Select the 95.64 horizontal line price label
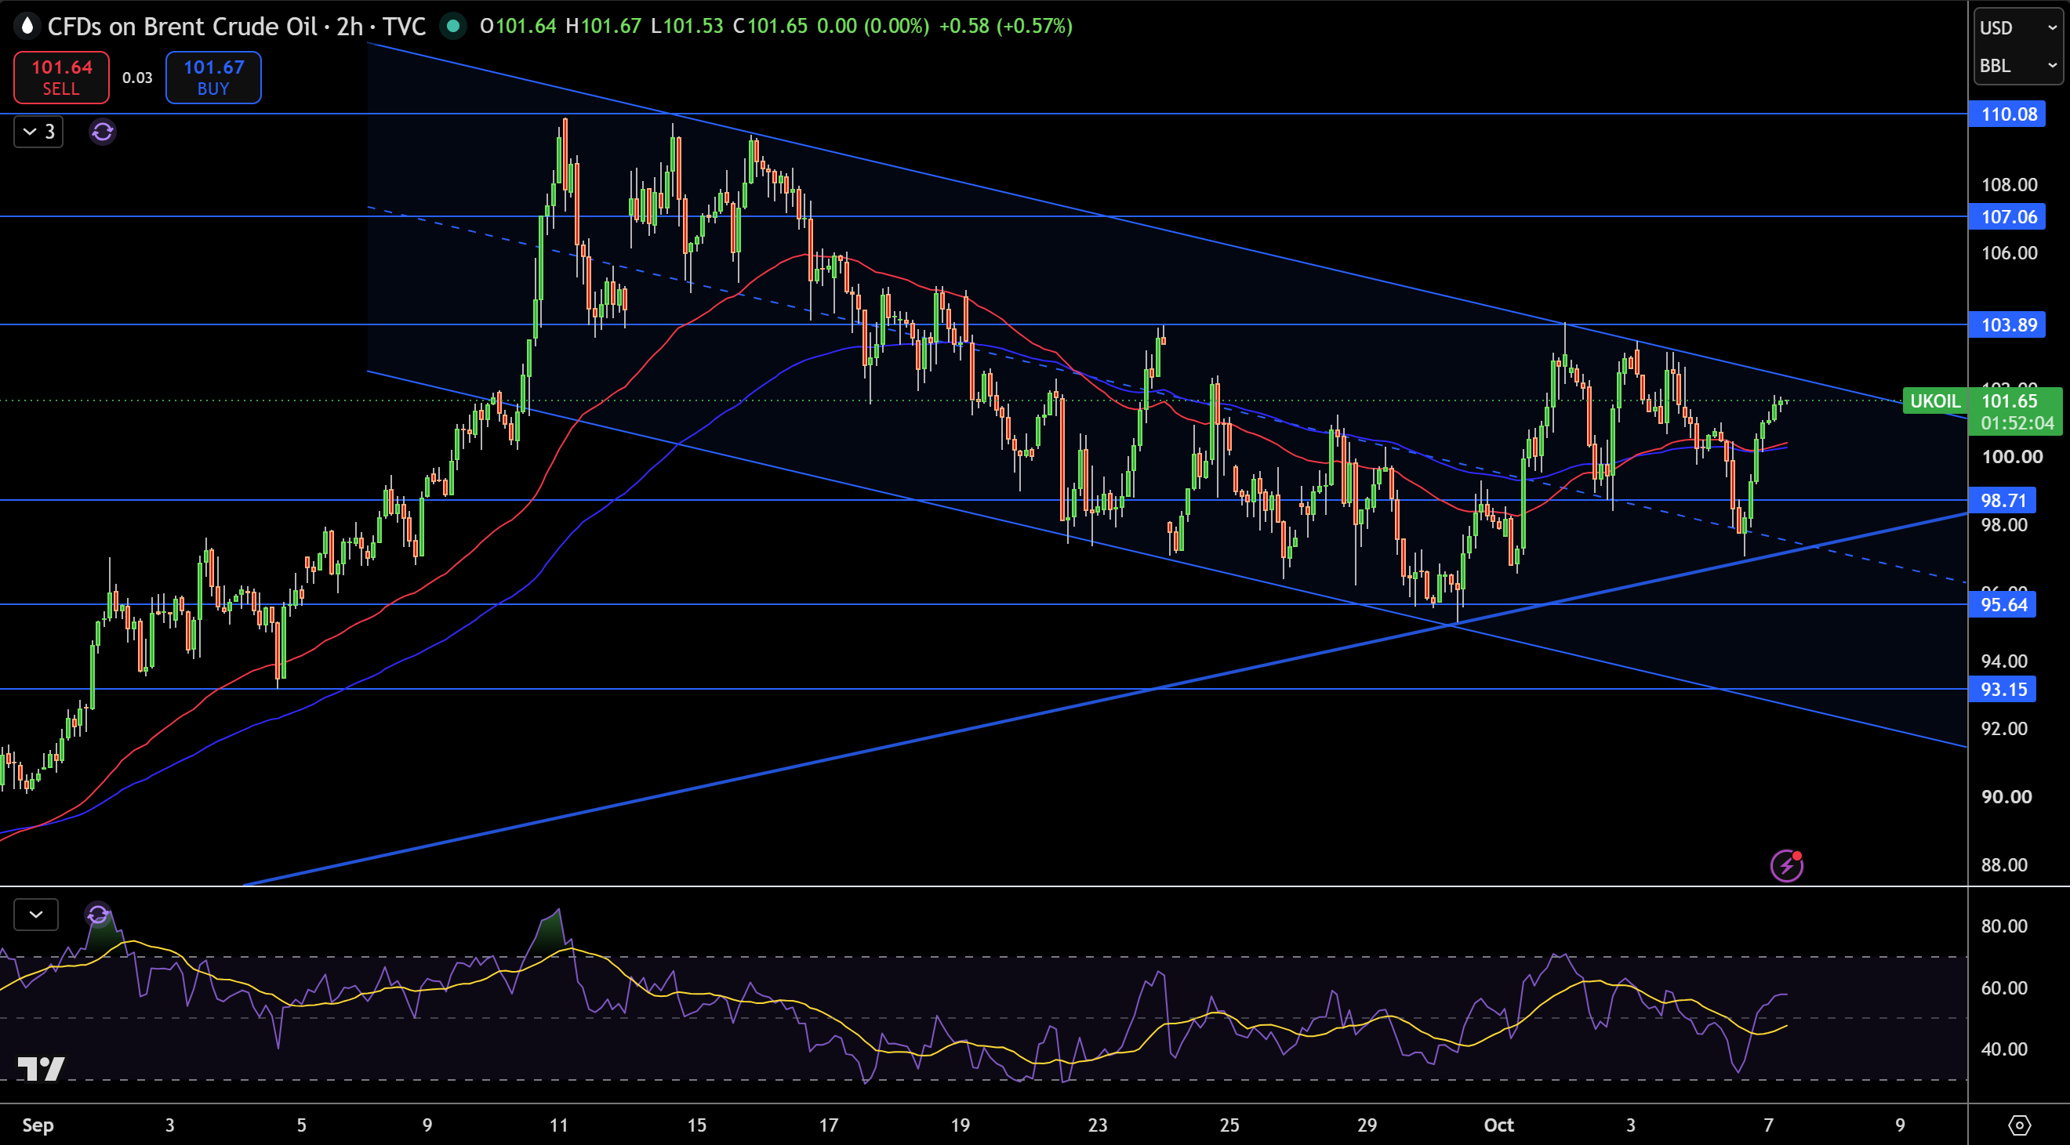This screenshot has width=2070, height=1145. point(2003,603)
